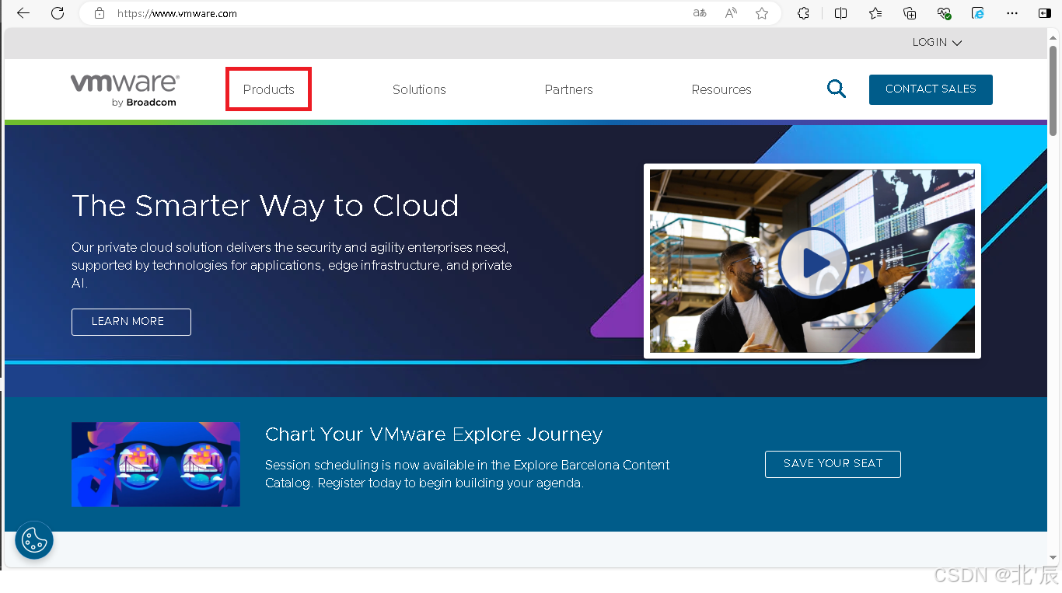The width and height of the screenshot is (1062, 593).
Task: Open the Solutions menu
Action: pyautogui.click(x=419, y=89)
